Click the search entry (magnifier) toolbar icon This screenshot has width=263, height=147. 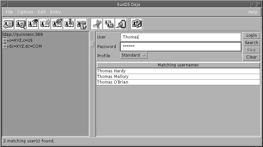pyautogui.click(x=20, y=24)
